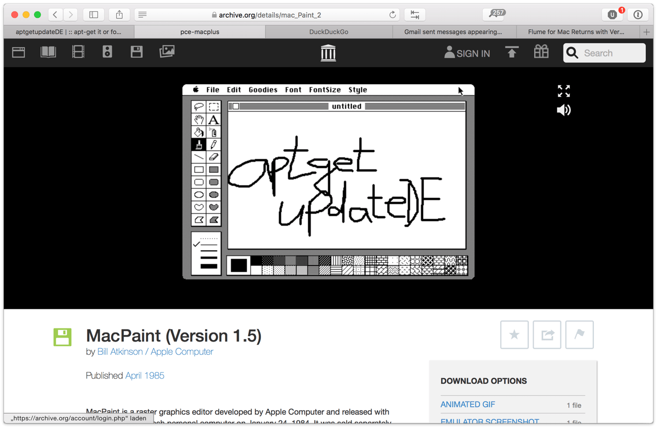Image resolution: width=657 pixels, height=427 pixels.
Task: Choose the thick line width
Action: (209, 258)
